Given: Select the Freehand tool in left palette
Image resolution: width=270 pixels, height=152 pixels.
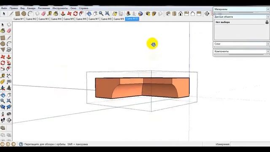Looking at the screenshot, I should point(9,50).
